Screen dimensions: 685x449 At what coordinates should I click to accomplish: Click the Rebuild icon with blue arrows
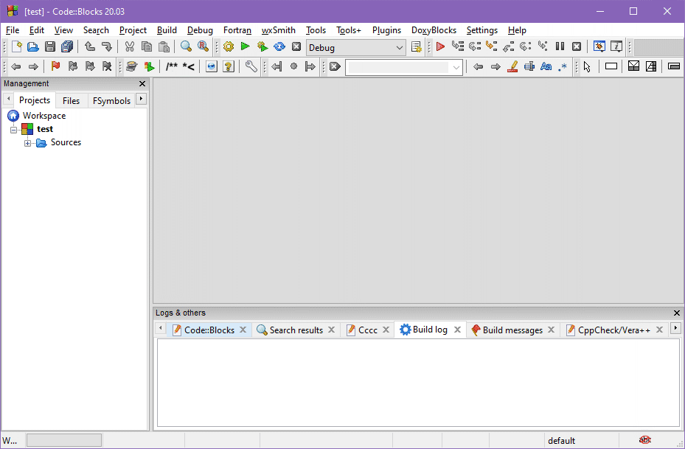coord(279,47)
